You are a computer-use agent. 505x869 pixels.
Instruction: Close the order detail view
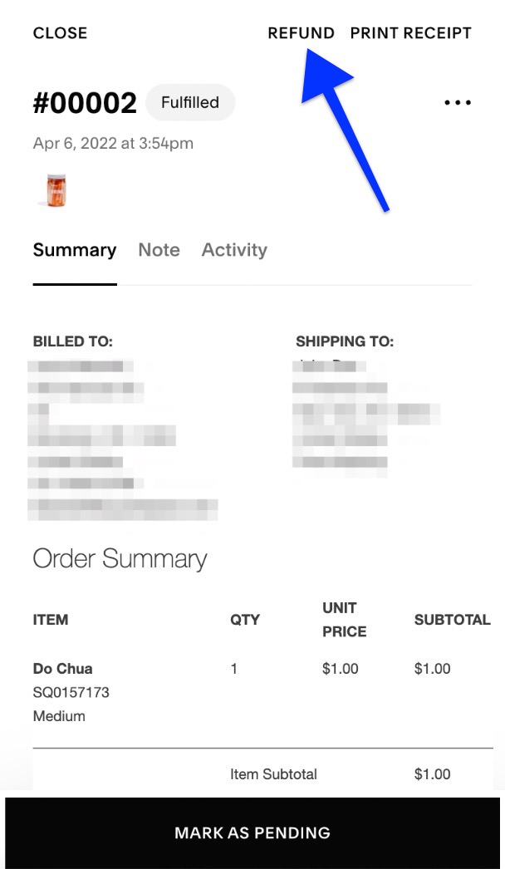[60, 33]
